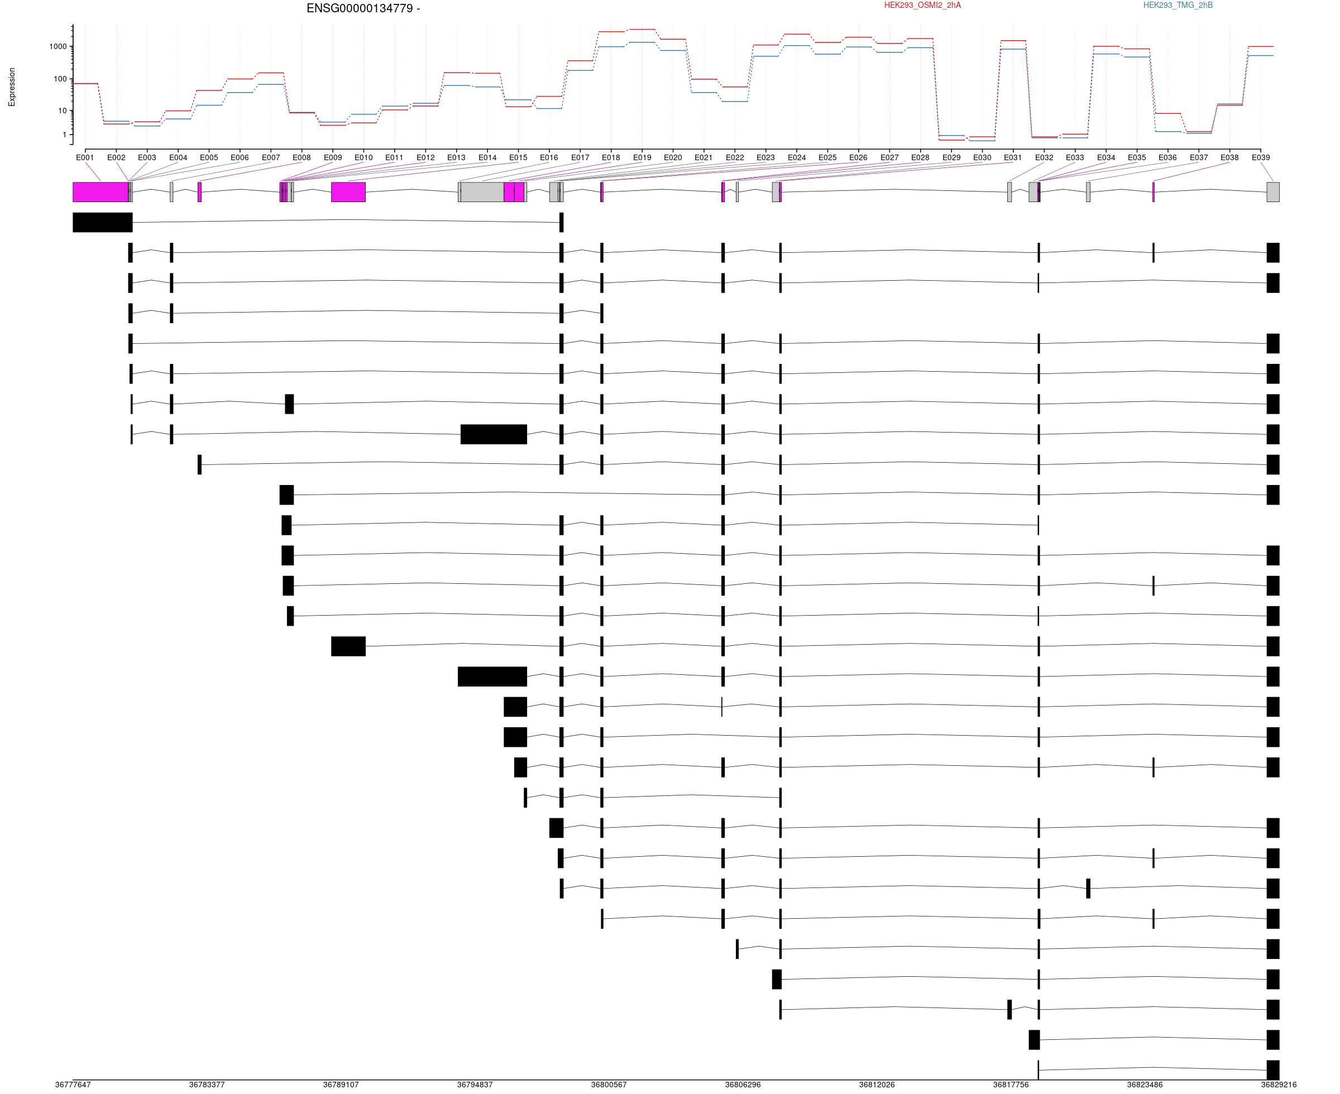Click exon label E019
Viewport: 1340px width, 1094px height.
[x=642, y=157]
